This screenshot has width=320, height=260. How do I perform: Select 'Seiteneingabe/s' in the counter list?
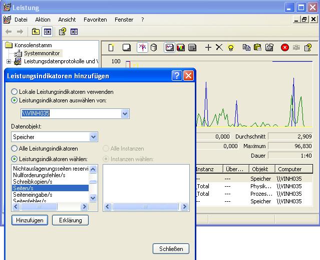point(33,194)
